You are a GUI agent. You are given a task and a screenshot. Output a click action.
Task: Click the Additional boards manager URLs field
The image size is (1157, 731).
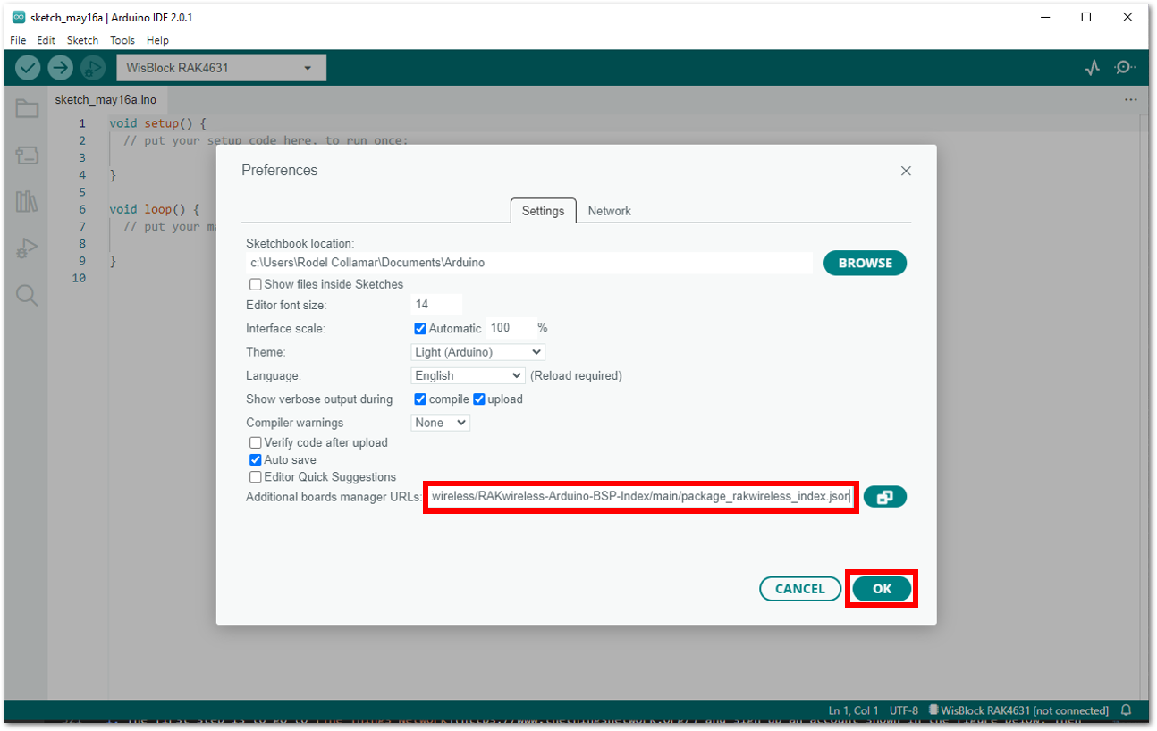(641, 496)
